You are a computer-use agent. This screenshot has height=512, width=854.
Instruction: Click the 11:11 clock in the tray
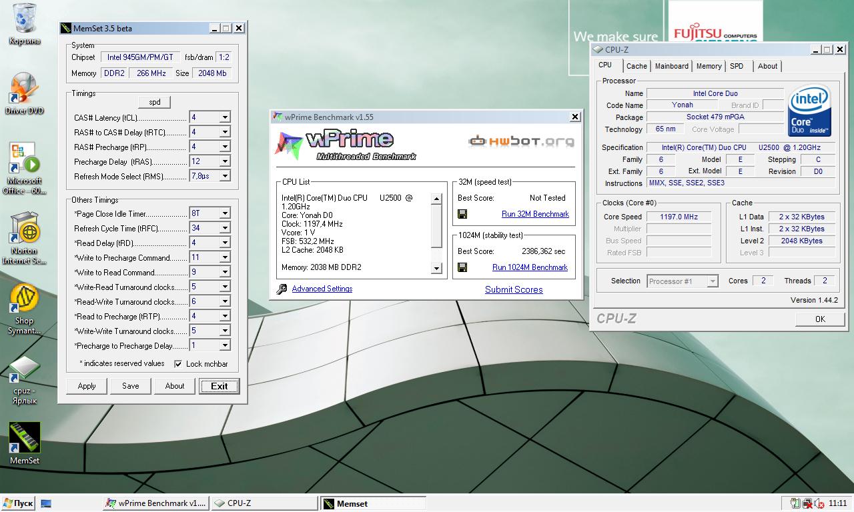tap(837, 503)
